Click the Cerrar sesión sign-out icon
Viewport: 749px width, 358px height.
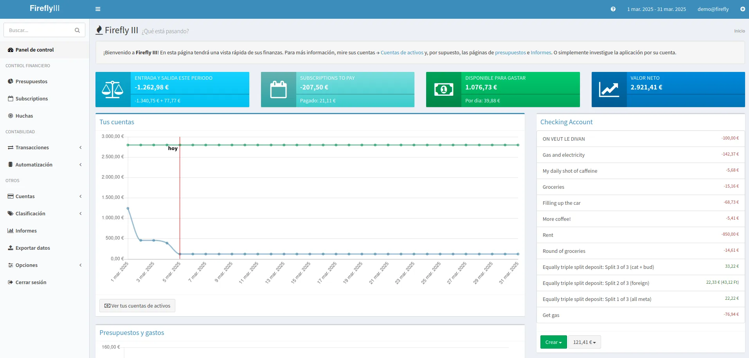tap(10, 282)
